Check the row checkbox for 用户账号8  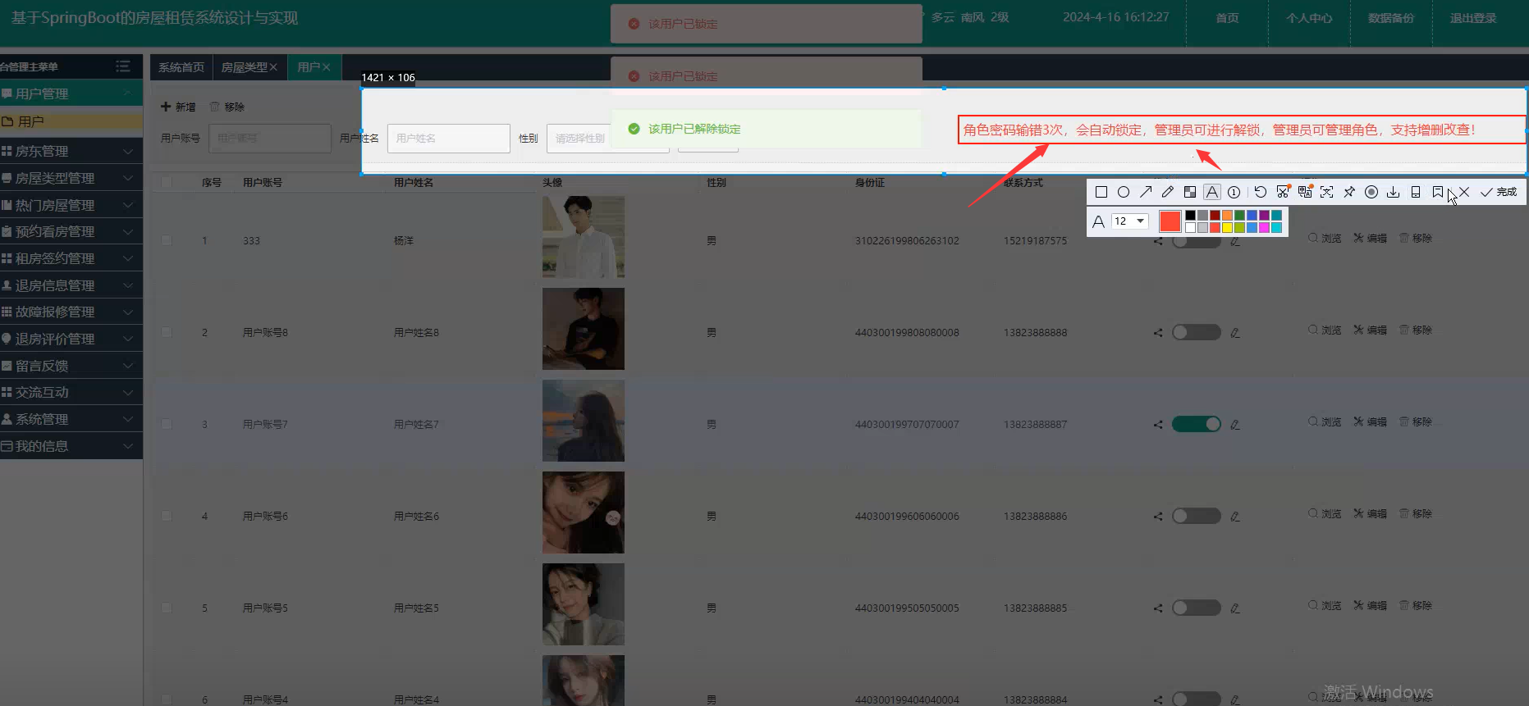coord(167,332)
